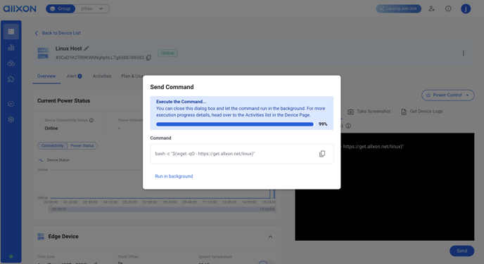Open the Power Control dropdown
Image resolution: width=484 pixels, height=264 pixels.
coord(448,95)
